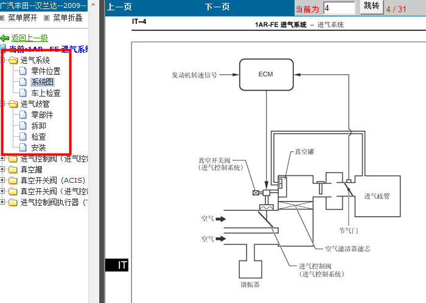Image resolution: width=426 pixels, height=303 pixels.
Task: Click the 进气歧管 open folder icon
Action: click(x=13, y=104)
